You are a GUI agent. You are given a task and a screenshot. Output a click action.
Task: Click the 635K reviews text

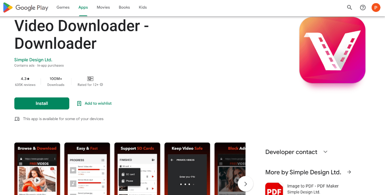(25, 85)
